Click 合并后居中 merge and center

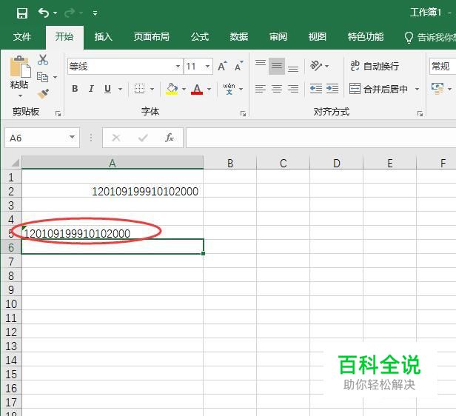pos(378,89)
